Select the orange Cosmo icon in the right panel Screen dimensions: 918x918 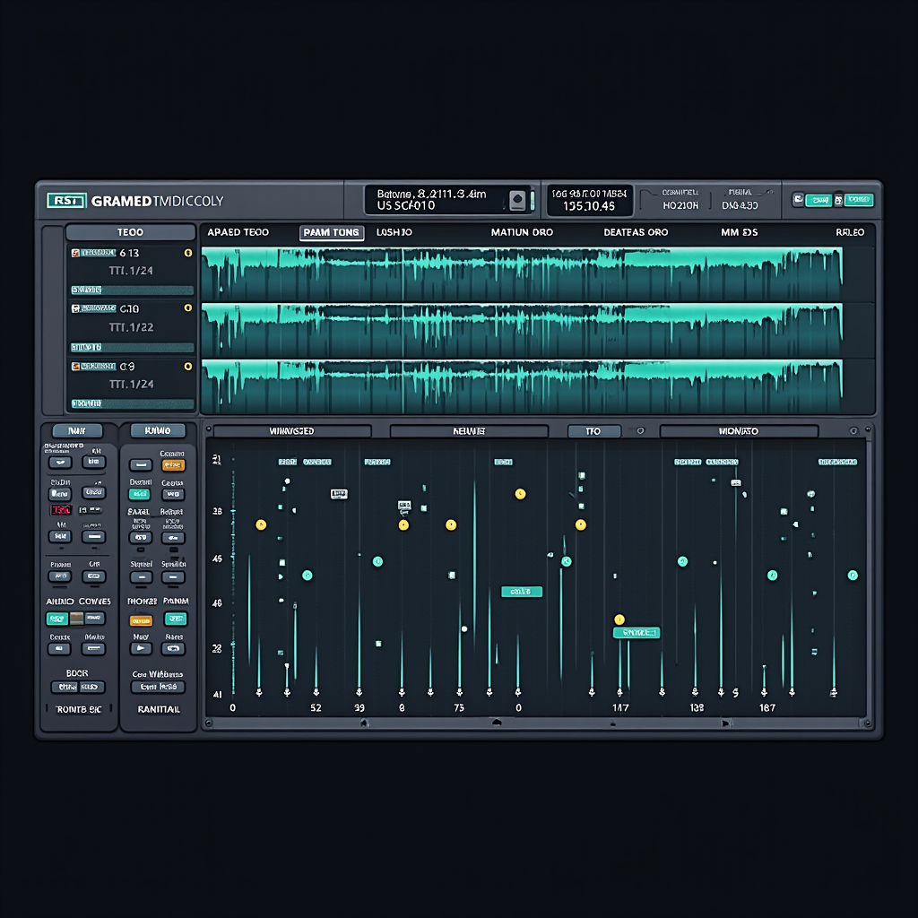click(x=172, y=463)
